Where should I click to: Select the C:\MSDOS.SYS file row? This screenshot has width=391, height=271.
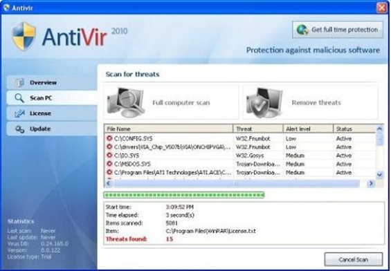(x=240, y=164)
